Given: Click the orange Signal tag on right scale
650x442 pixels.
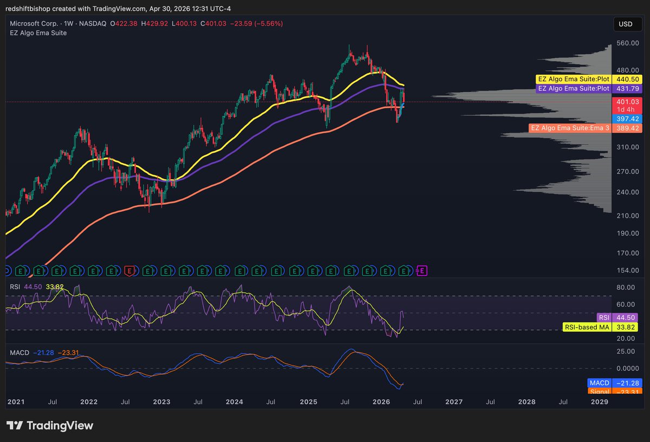Looking at the screenshot, I should [x=600, y=392].
